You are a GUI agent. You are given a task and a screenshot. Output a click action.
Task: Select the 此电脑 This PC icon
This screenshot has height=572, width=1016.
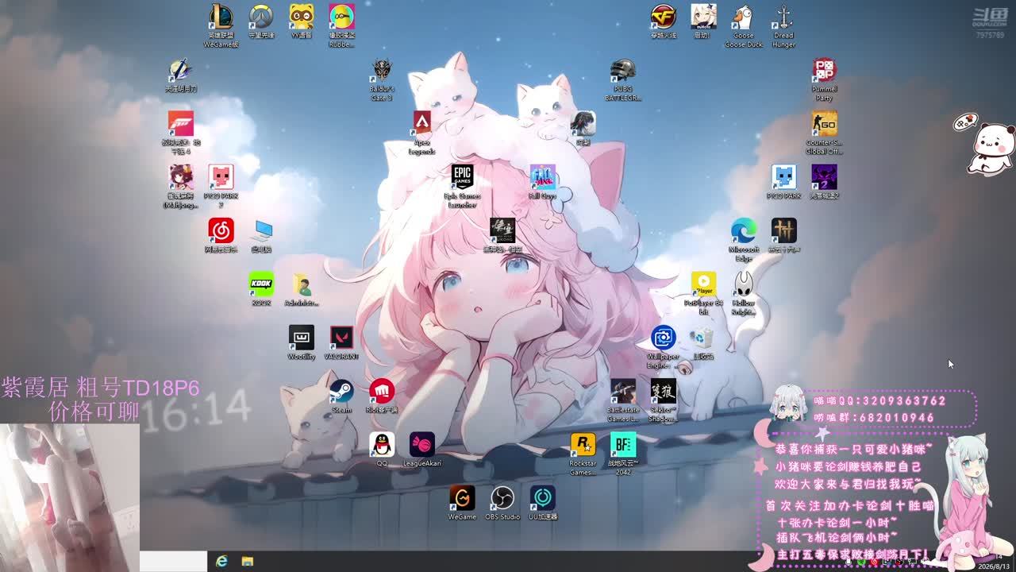261,230
